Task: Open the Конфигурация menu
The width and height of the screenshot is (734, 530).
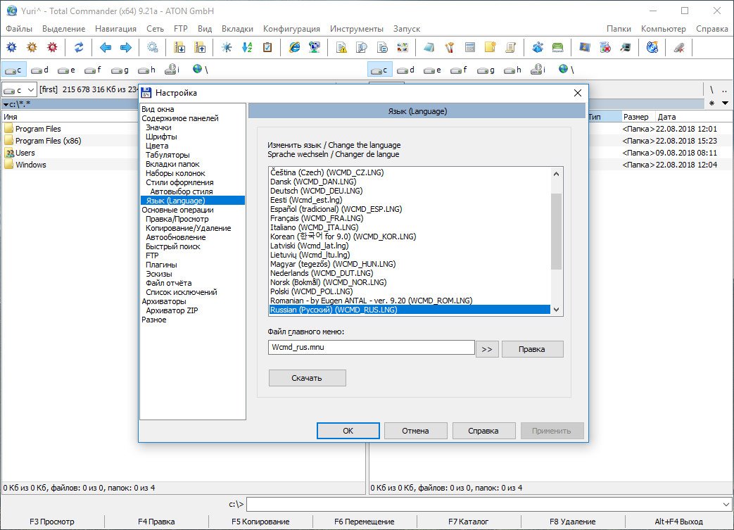Action: pos(291,29)
